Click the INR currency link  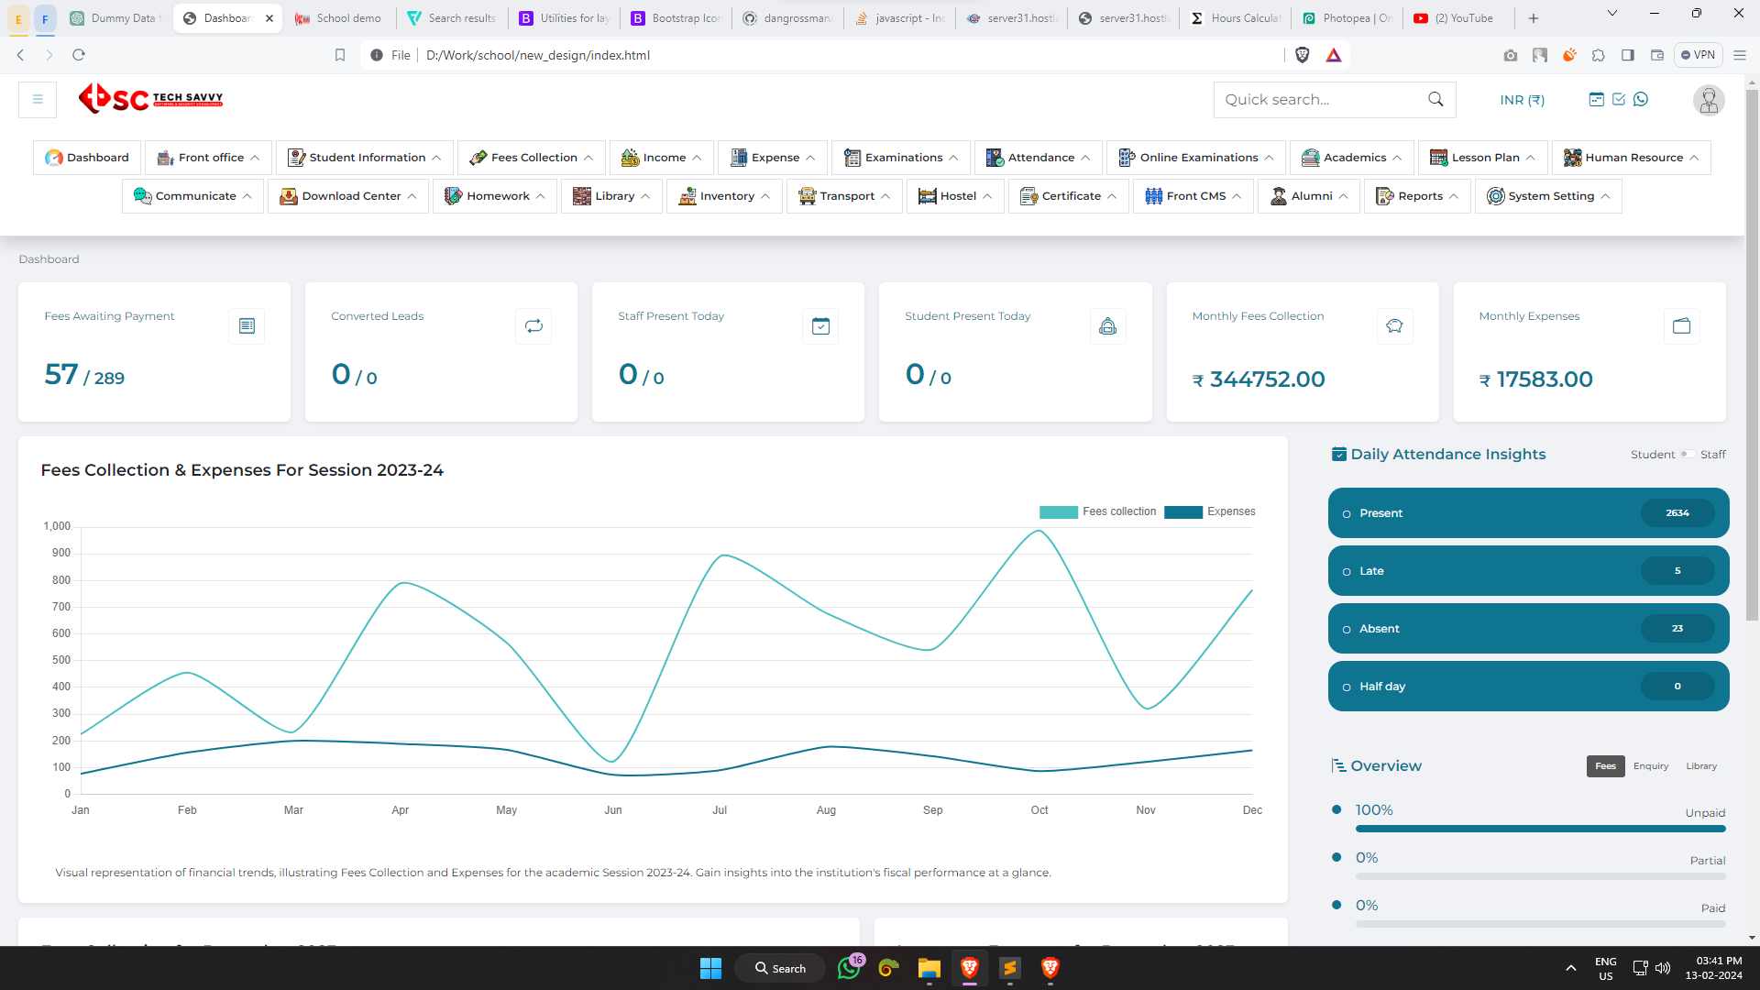pyautogui.click(x=1522, y=100)
